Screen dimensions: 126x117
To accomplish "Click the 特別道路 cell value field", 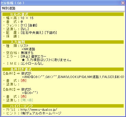I will [63, 8].
